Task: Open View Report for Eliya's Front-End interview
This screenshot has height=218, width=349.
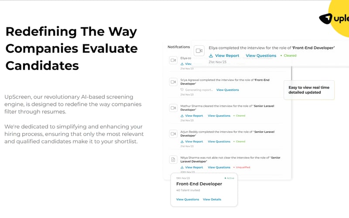Action: 227,56
